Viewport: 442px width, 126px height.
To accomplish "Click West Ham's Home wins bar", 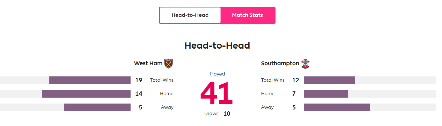I will click(x=86, y=94).
